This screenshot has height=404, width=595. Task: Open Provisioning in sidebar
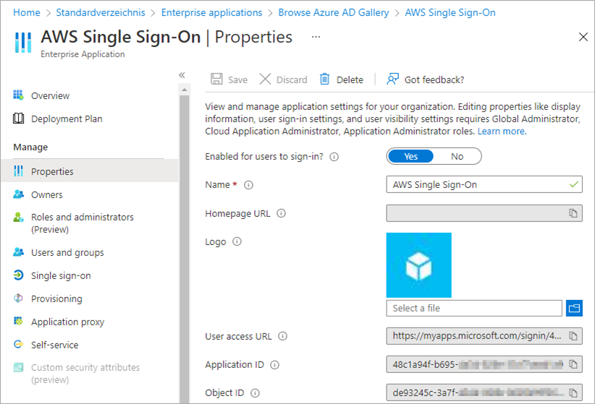tap(56, 298)
